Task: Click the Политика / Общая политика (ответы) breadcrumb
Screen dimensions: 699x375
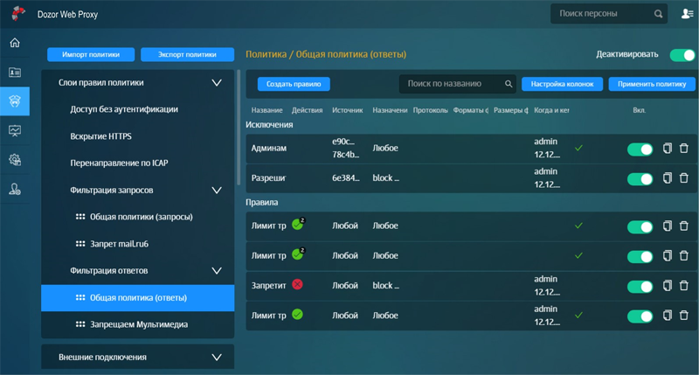Action: pos(326,54)
